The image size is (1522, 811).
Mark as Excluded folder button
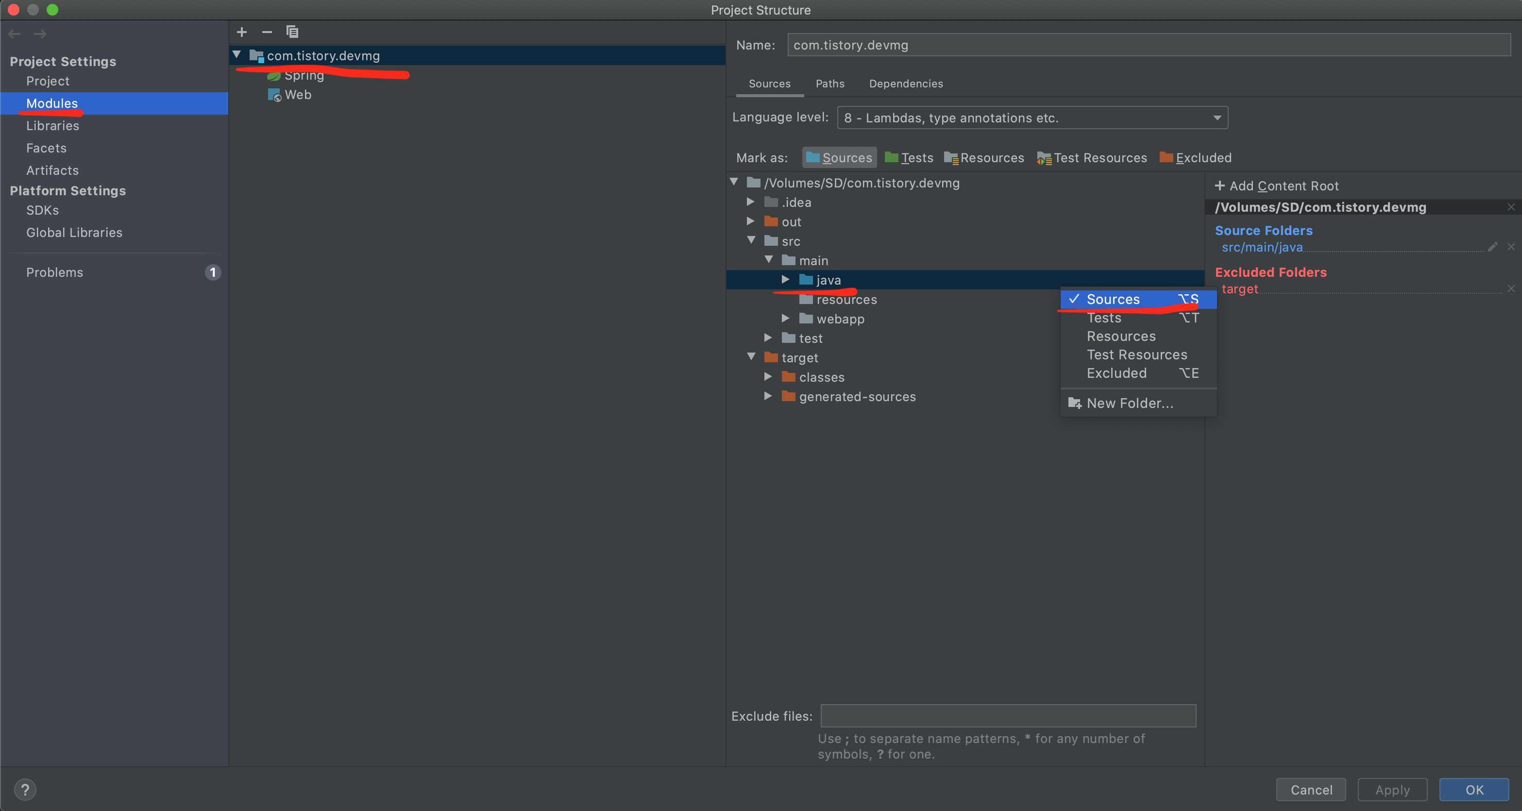point(1195,158)
